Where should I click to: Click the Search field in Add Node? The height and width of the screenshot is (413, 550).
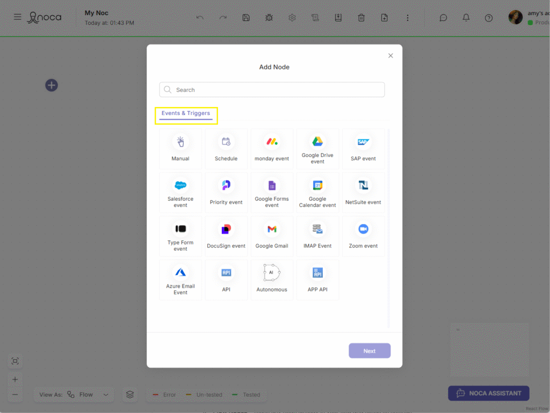pos(272,90)
